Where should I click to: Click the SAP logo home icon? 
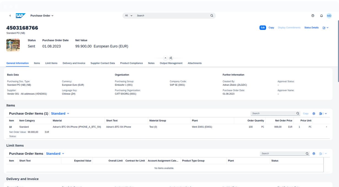[x=21, y=16]
